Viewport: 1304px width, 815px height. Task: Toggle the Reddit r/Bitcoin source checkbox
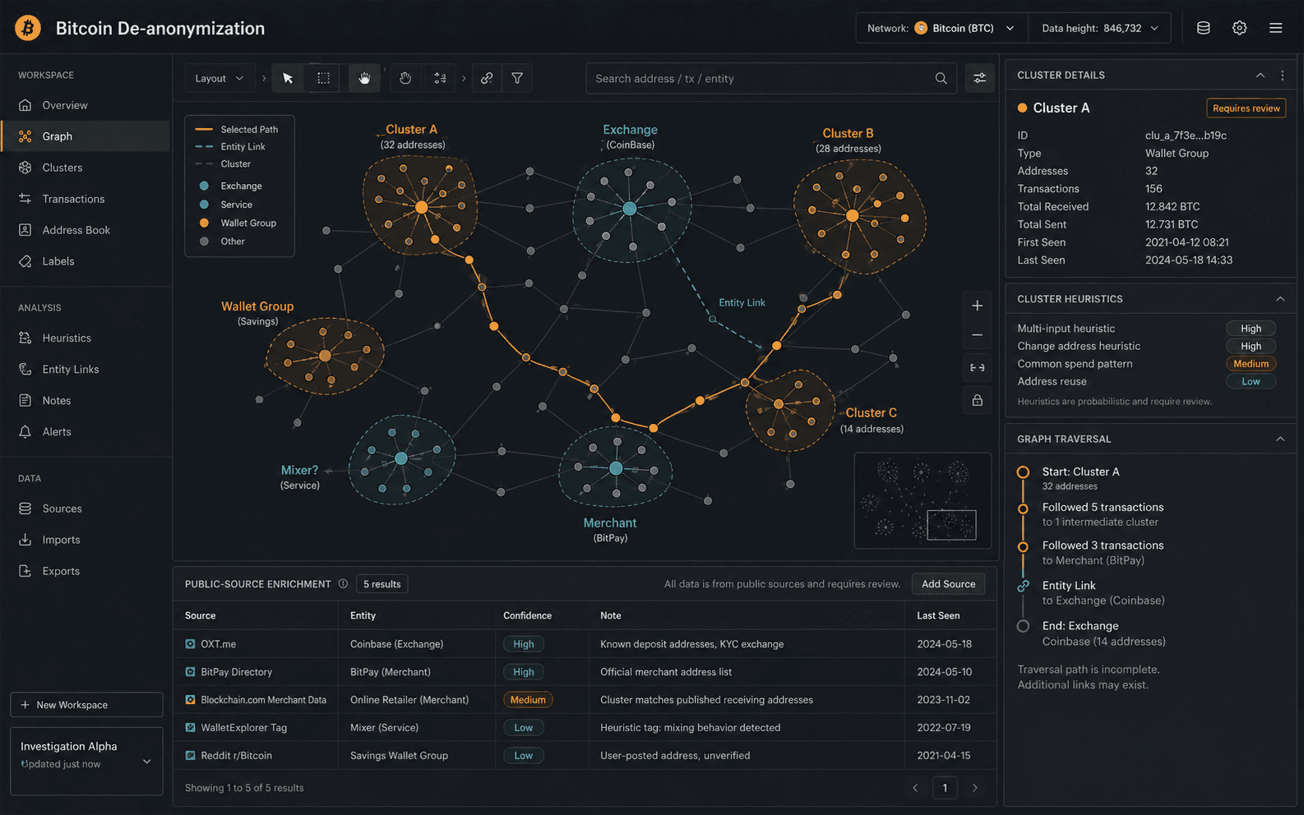191,756
